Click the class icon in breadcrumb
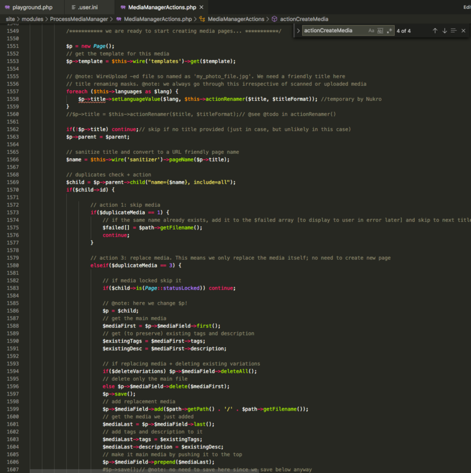 point(202,19)
